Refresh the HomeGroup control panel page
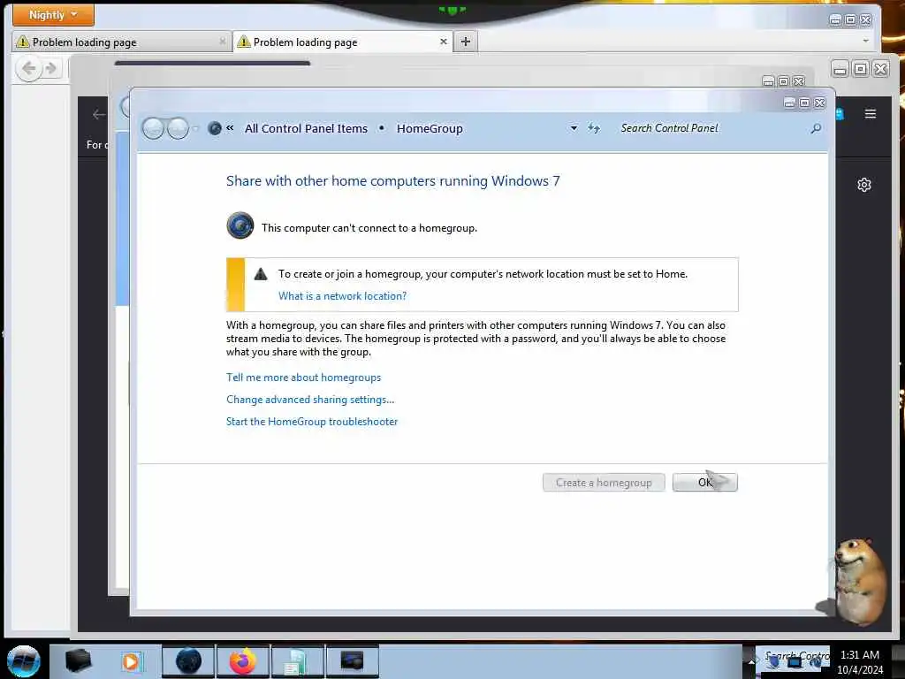This screenshot has width=905, height=679. pyautogui.click(x=594, y=128)
